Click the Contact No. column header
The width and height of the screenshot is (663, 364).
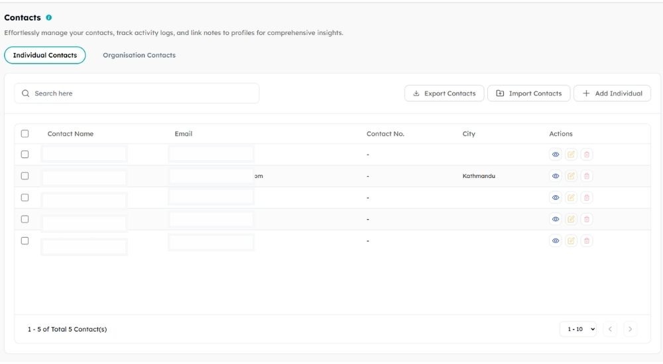pos(385,134)
